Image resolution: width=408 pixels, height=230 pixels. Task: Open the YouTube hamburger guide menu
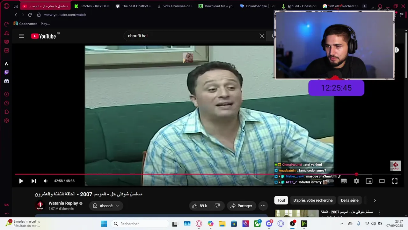pyautogui.click(x=21, y=36)
